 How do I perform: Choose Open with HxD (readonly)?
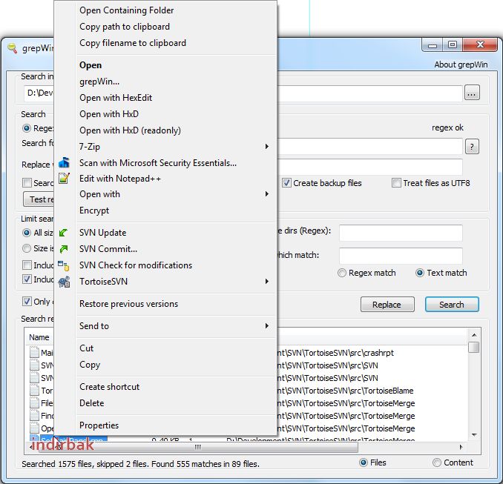pos(130,130)
